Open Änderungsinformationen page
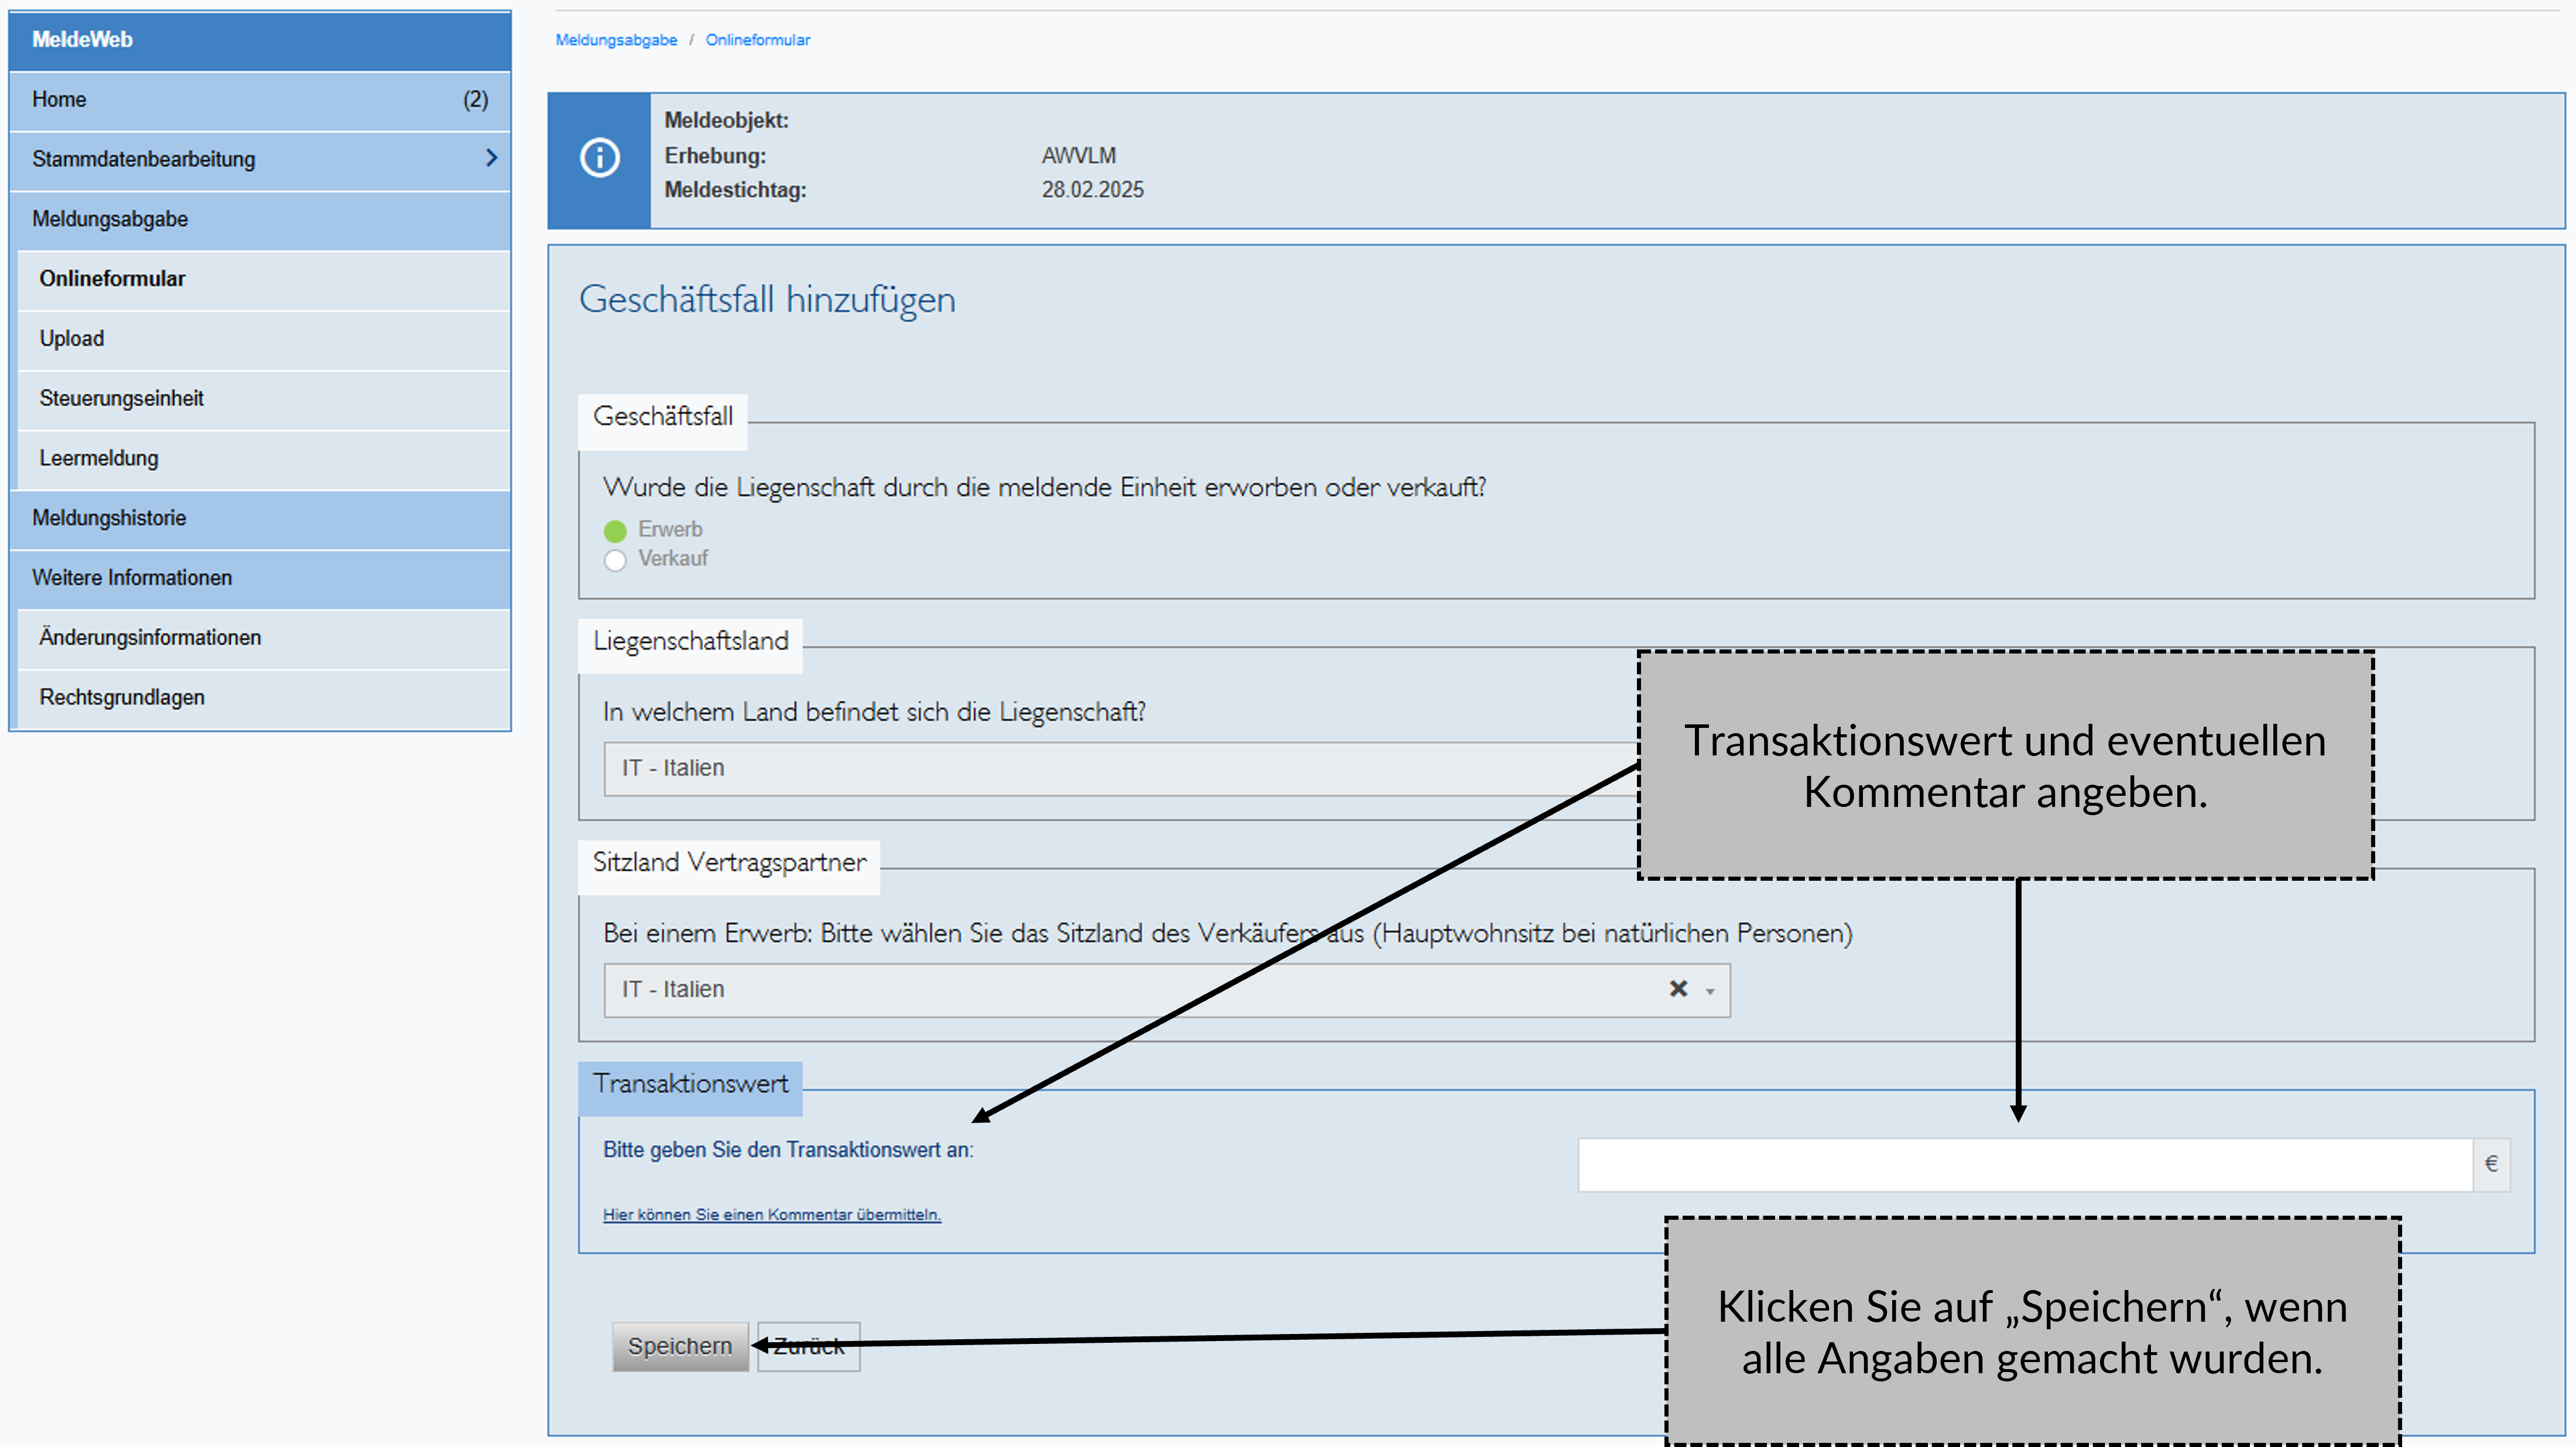Image resolution: width=2576 pixels, height=1447 pixels. [150, 637]
